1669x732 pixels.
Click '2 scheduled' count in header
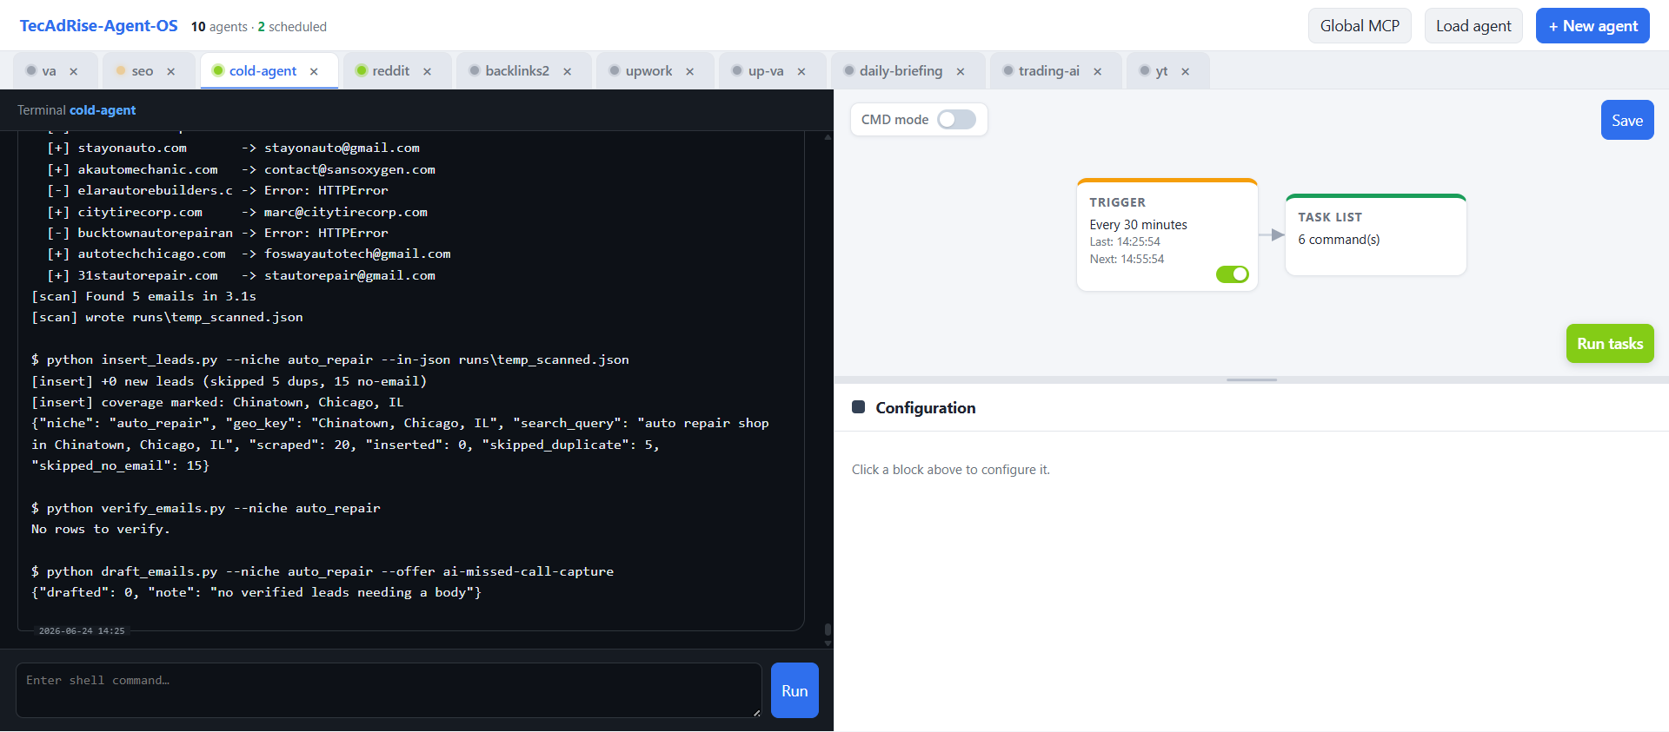point(292,27)
